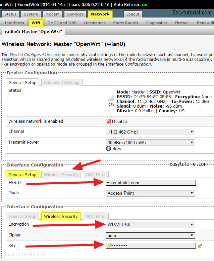The image size is (214, 261).
Task: Open the System top menu tab
Action: pyautogui.click(x=31, y=14)
